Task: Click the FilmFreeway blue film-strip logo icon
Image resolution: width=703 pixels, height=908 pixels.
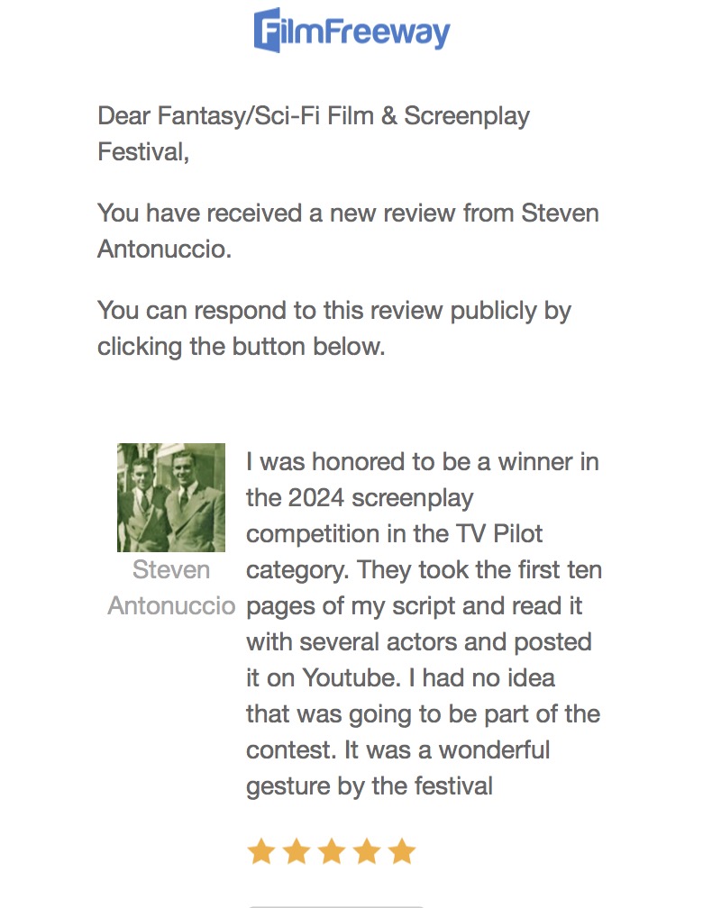Action: (x=269, y=30)
